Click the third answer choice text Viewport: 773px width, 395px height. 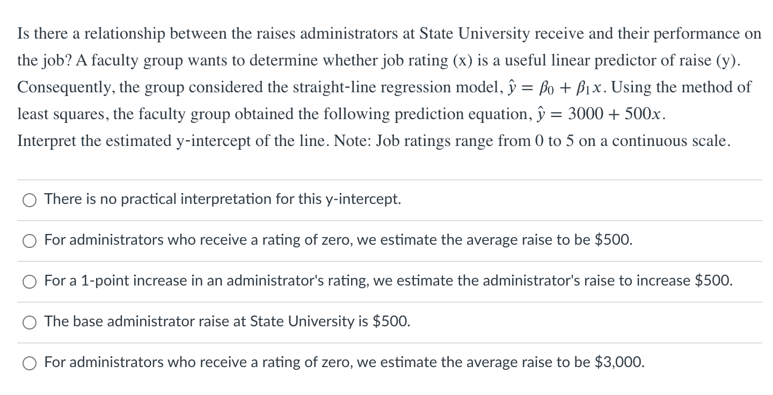pyautogui.click(x=388, y=281)
